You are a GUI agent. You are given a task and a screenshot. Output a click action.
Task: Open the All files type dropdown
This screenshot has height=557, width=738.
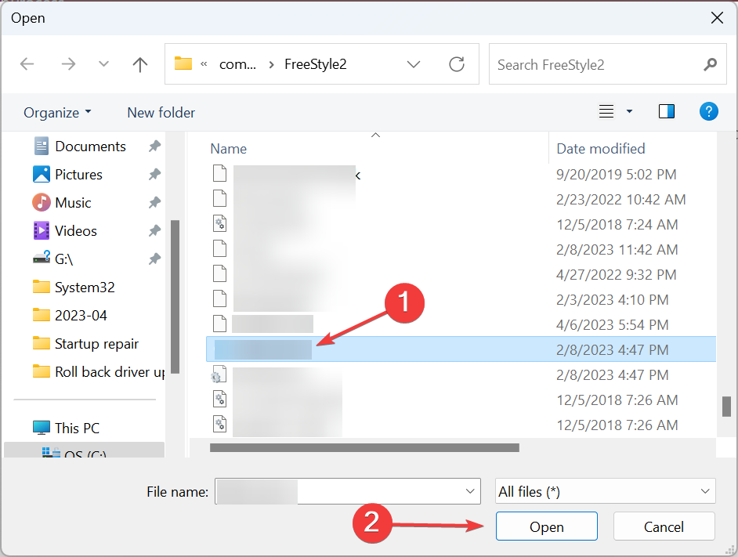[x=605, y=491]
